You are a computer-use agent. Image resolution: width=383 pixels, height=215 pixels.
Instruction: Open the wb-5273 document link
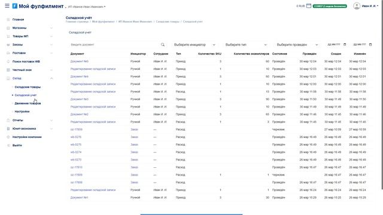pyautogui.click(x=76, y=159)
